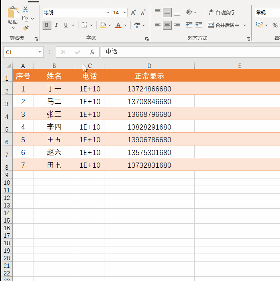Screen dimensions: 280x281
Task: Open the underline style dropdown arrow
Action: [73, 25]
